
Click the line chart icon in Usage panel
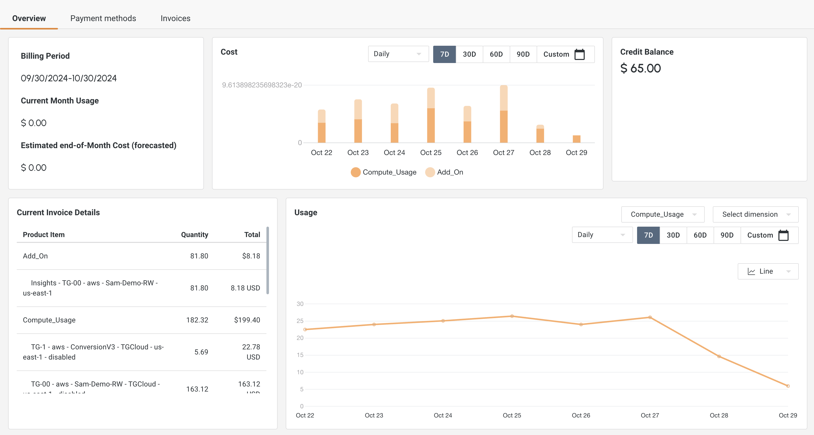(x=751, y=271)
